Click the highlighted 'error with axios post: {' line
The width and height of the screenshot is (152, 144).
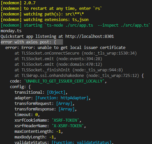32,42
